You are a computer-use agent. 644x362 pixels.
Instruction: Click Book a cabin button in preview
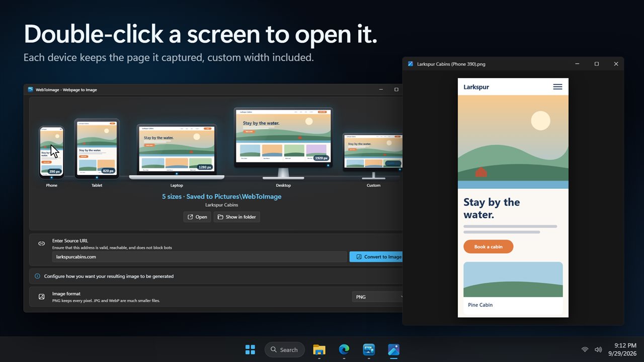pyautogui.click(x=488, y=246)
